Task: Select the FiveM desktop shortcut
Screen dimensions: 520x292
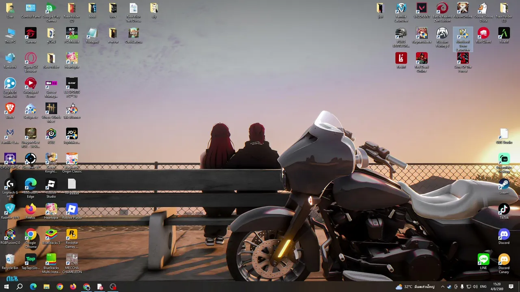Action: (x=504, y=35)
